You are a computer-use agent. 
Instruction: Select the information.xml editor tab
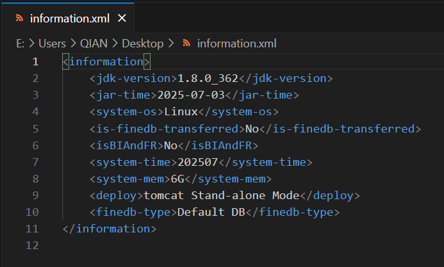click(x=70, y=18)
